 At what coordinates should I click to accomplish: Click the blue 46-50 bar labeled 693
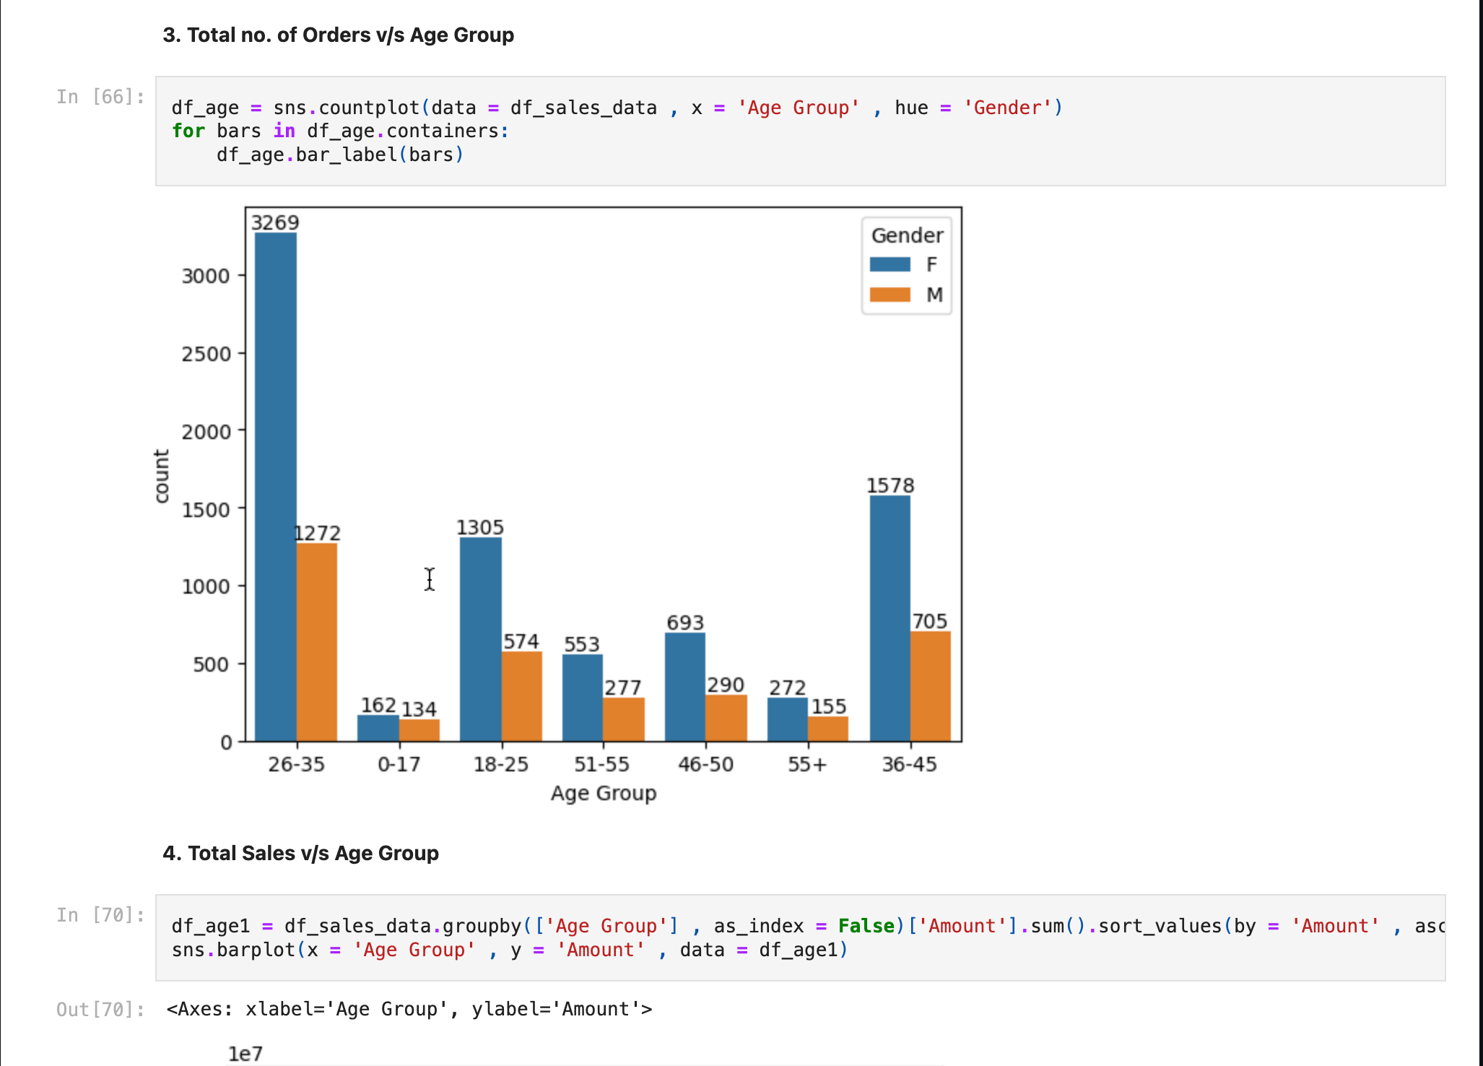pyautogui.click(x=685, y=686)
